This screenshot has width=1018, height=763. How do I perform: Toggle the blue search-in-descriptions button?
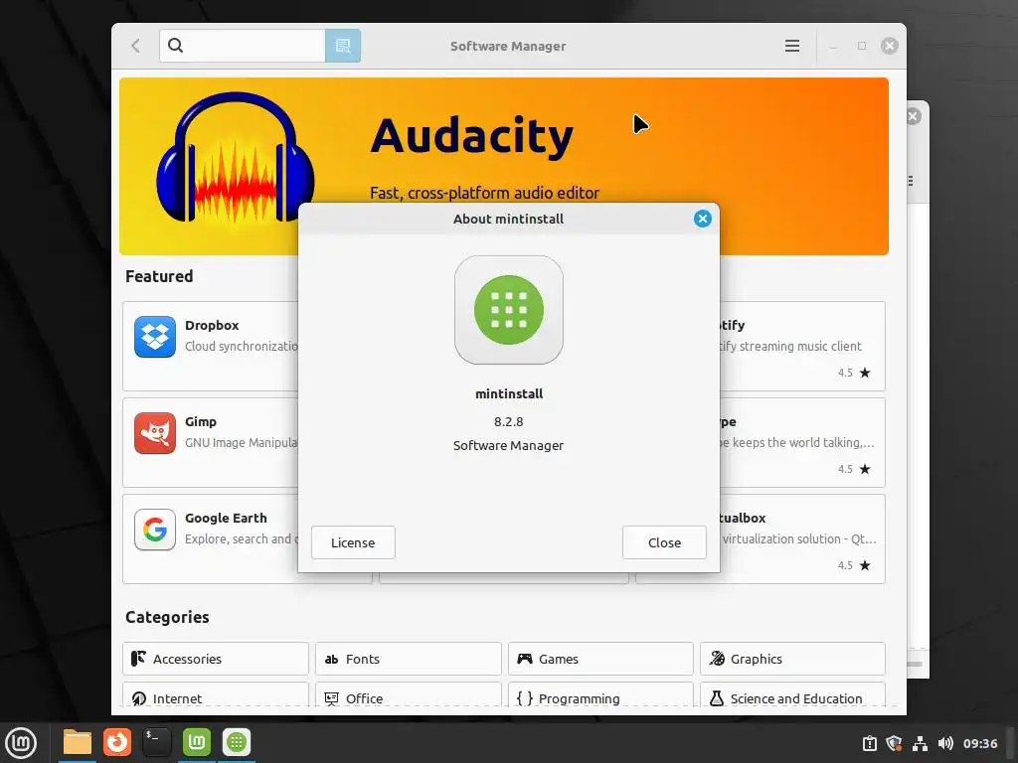(x=343, y=46)
